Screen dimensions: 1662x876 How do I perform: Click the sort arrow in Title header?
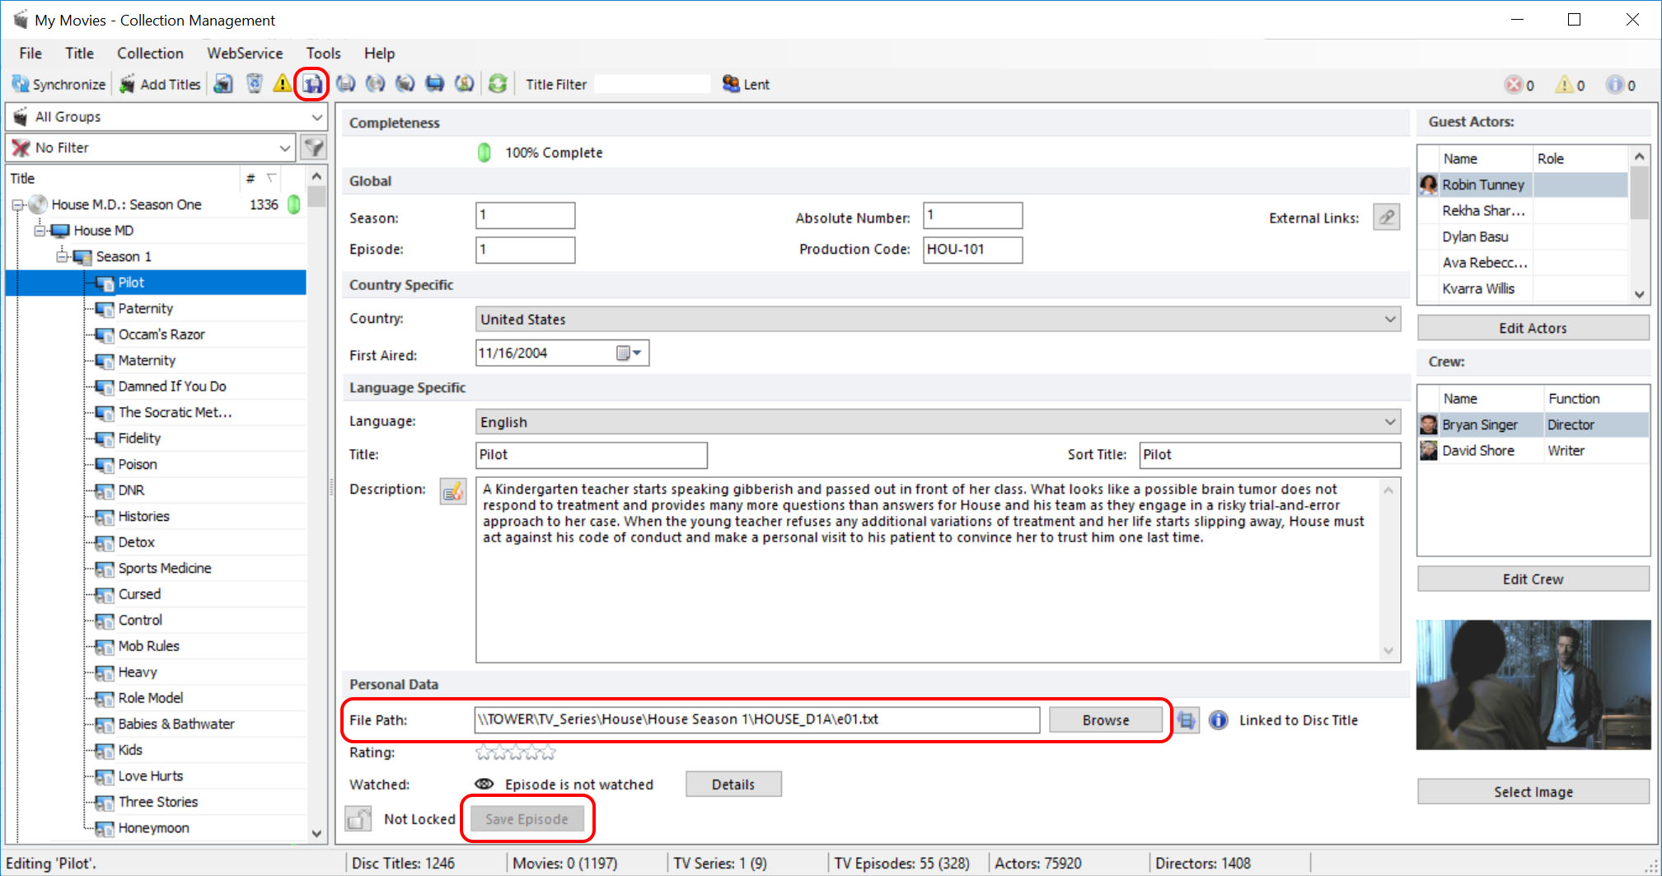click(x=271, y=178)
